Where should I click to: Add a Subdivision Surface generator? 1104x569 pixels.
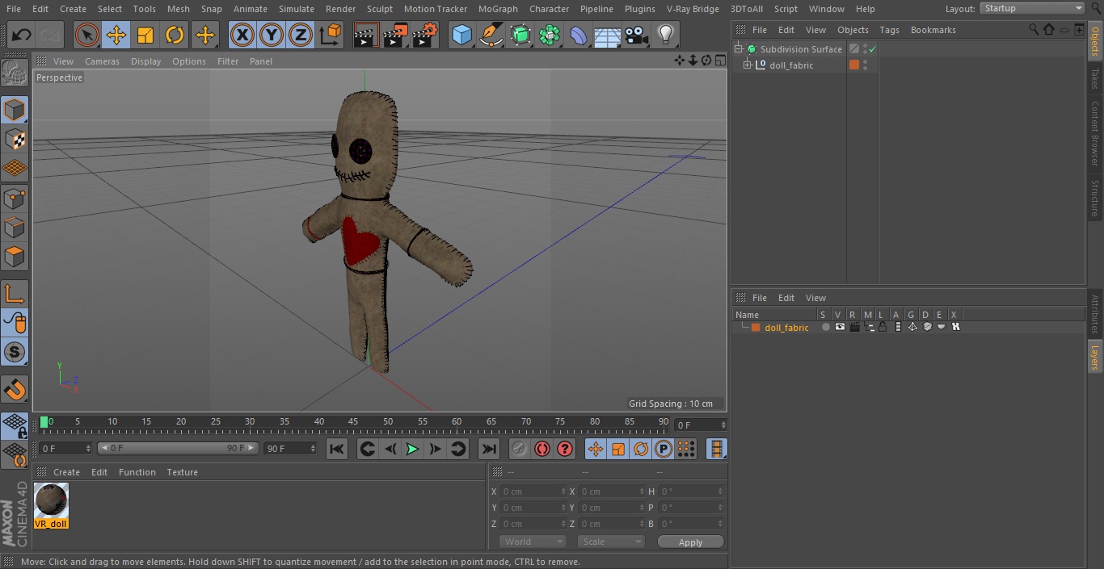point(520,35)
